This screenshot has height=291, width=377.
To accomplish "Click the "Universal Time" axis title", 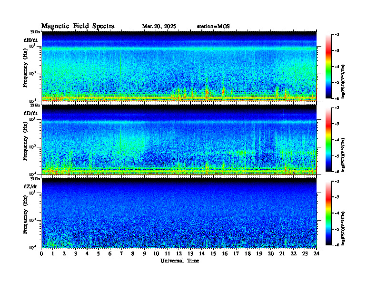I will pos(179,261).
